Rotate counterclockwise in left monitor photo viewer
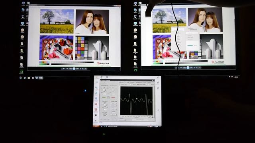The width and height of the screenshot is (255, 143). tap(80, 69)
